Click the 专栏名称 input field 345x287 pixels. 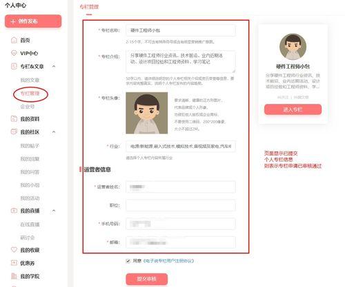click(x=181, y=30)
